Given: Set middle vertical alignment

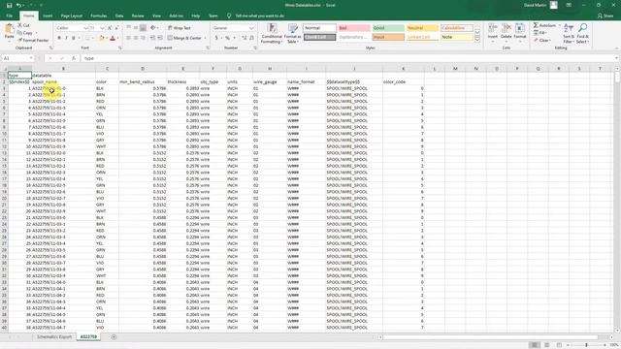Looking at the screenshot, I should coord(136,28).
